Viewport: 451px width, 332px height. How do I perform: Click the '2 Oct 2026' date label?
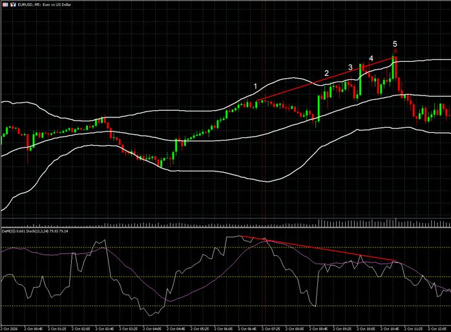(9, 329)
